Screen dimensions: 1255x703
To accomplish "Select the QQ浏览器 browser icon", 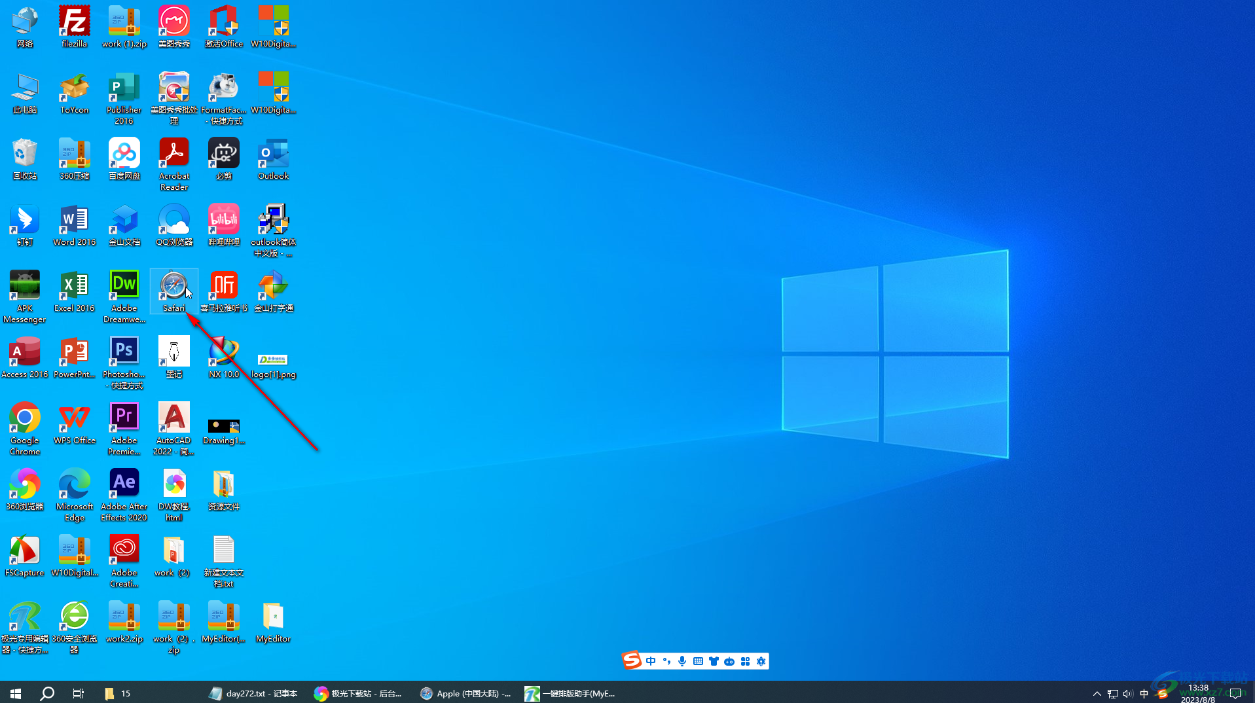I will click(174, 225).
